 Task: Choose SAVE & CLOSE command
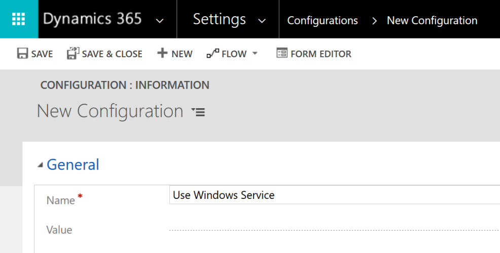(x=112, y=54)
